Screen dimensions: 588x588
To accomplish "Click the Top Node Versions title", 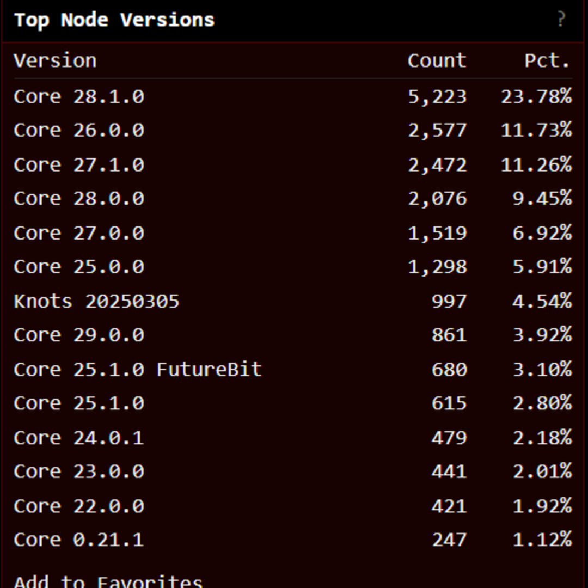I will pyautogui.click(x=114, y=20).
